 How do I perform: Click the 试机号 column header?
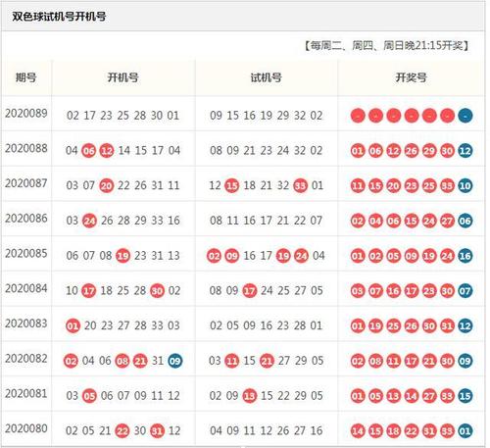point(267,77)
